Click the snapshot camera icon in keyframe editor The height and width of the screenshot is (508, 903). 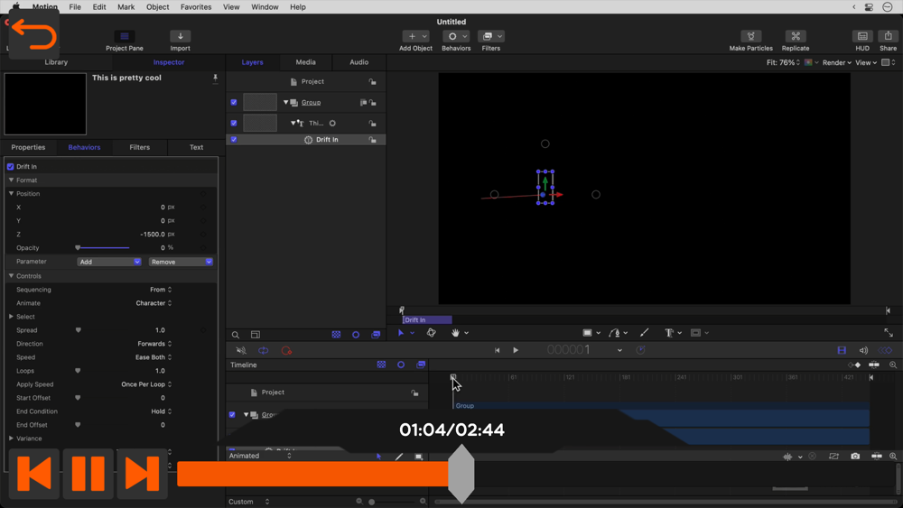(x=855, y=457)
